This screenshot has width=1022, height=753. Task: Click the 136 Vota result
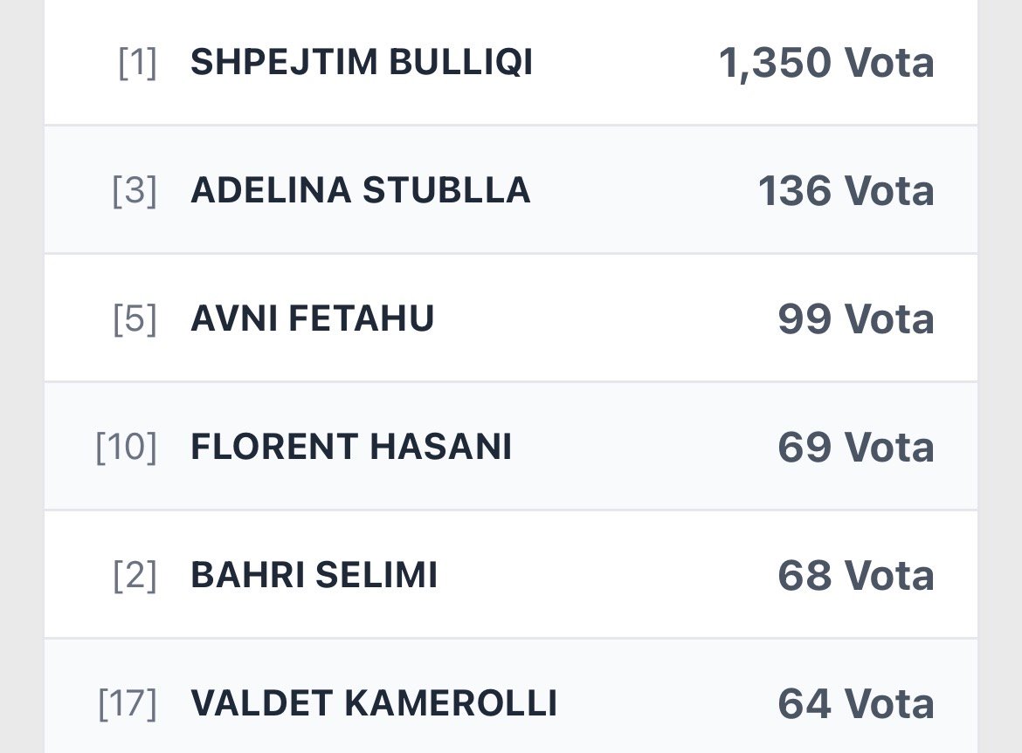tap(846, 191)
